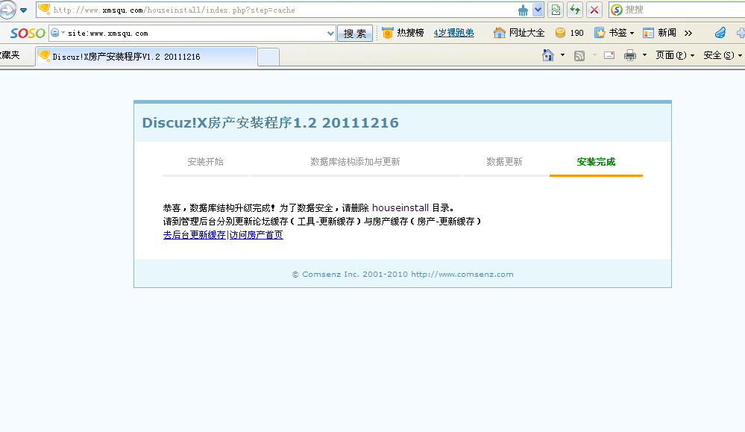Click the 恭喜，数据库结构升级完成 message line
Screen dimensions: 745x432
(309, 207)
